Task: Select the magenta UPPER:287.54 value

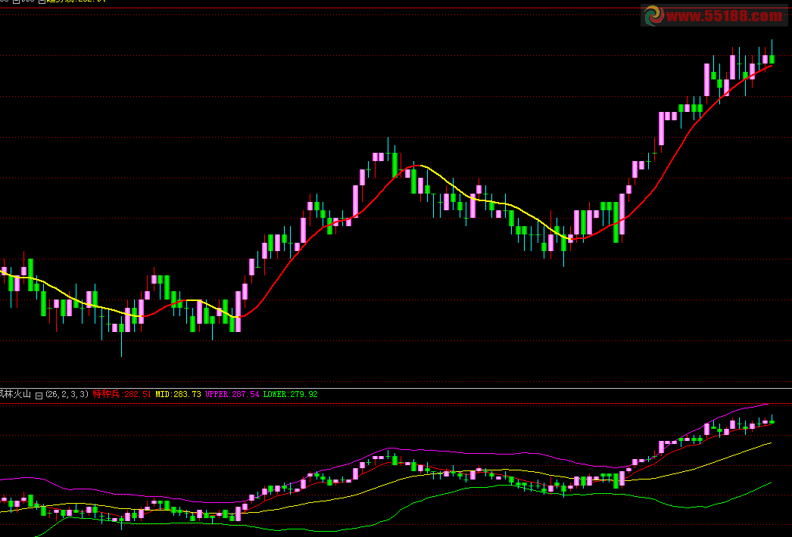Action: 232,394
